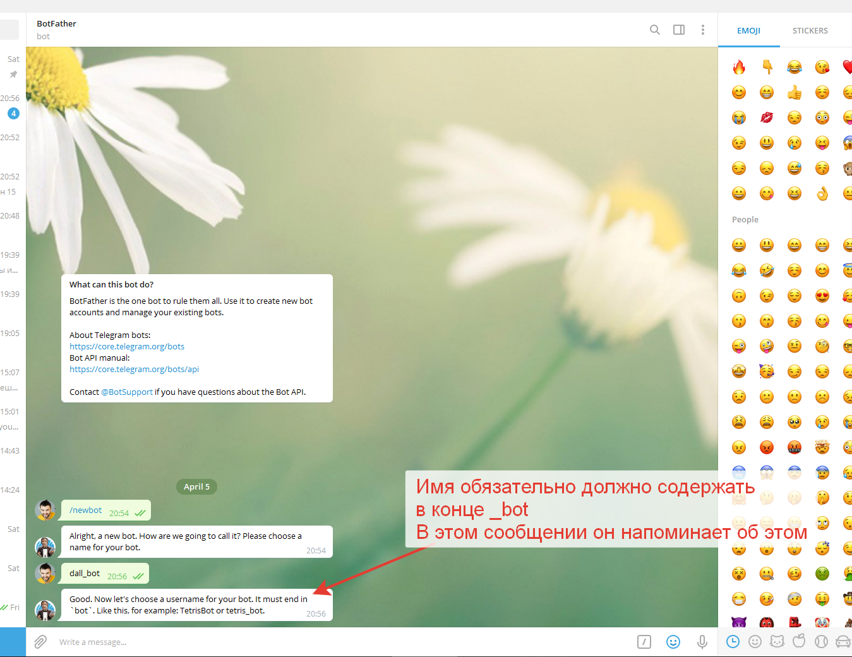
Task: Insert the fire emoji
Action: click(739, 67)
